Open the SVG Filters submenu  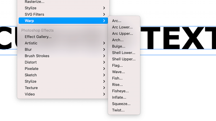[x=63, y=14]
